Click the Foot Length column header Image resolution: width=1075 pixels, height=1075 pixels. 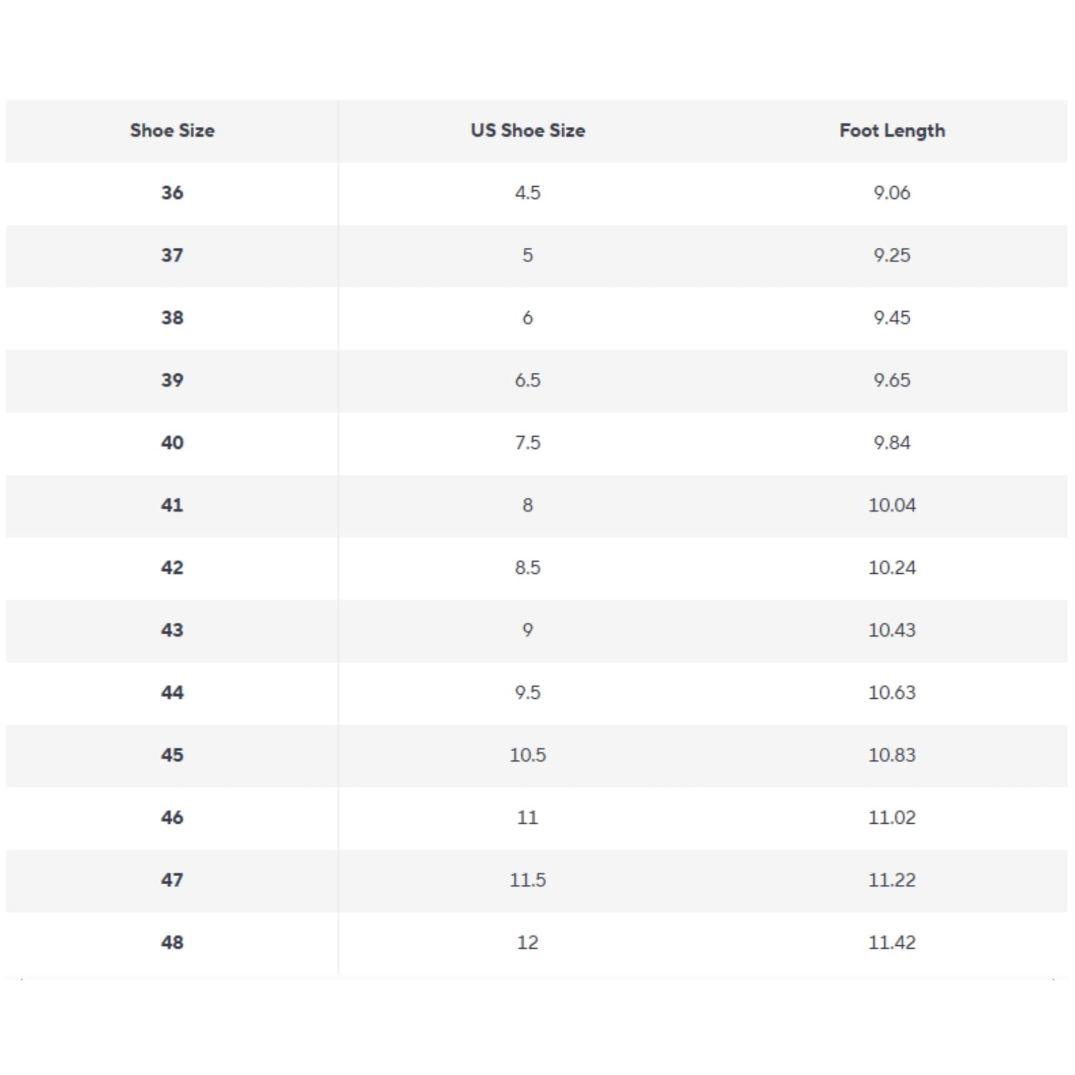point(892,131)
